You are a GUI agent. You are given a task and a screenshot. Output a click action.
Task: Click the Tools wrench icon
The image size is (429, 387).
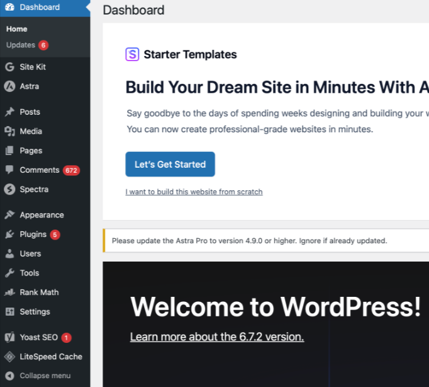pos(9,273)
